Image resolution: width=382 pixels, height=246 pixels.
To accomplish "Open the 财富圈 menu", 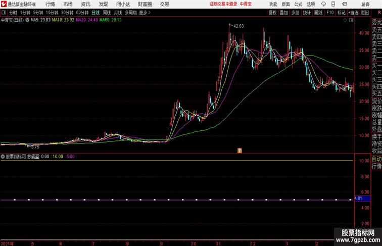I will (x=145, y=4).
